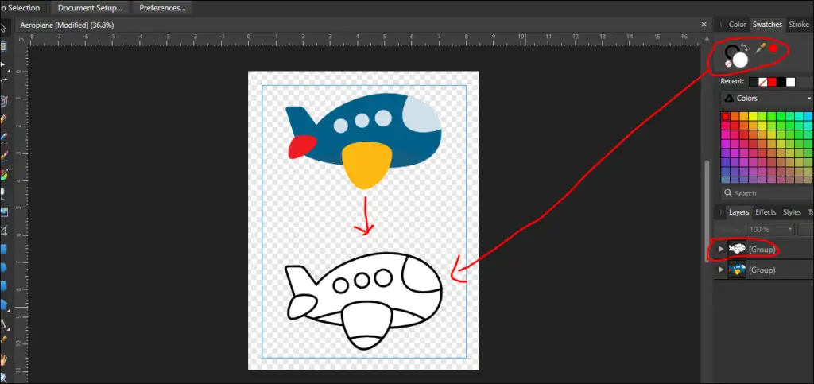
Task: Pick the selected red swatch in palette grid
Action: pyautogui.click(x=726, y=116)
